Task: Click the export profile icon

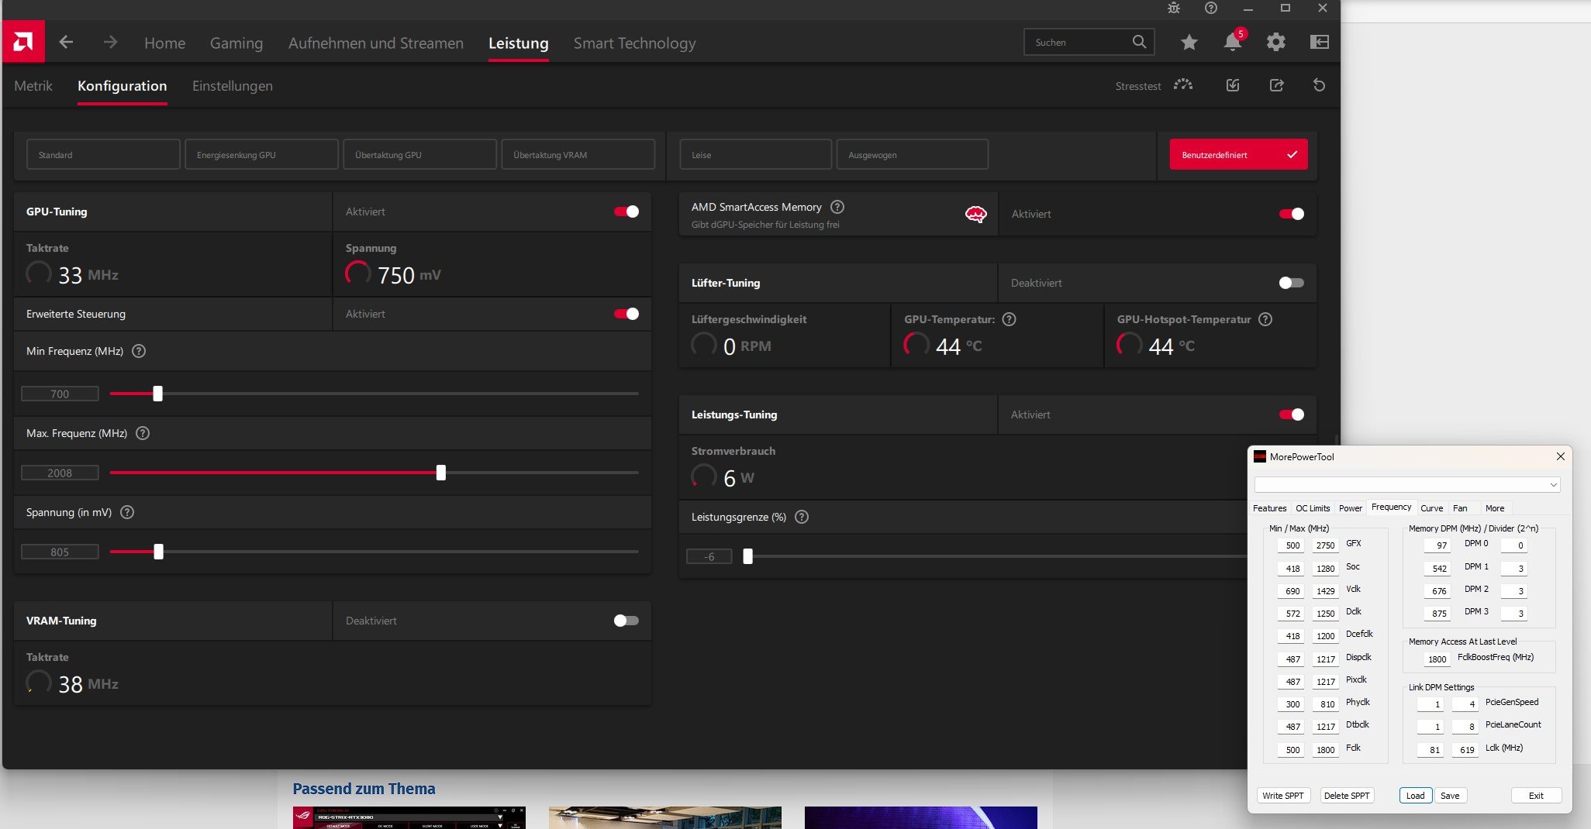Action: click(x=1276, y=85)
